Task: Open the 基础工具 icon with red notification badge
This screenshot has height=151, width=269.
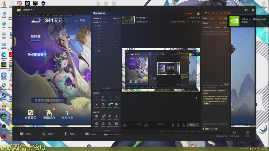Action: [103, 116]
